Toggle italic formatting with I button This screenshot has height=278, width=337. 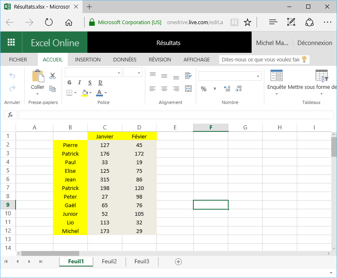point(79,83)
